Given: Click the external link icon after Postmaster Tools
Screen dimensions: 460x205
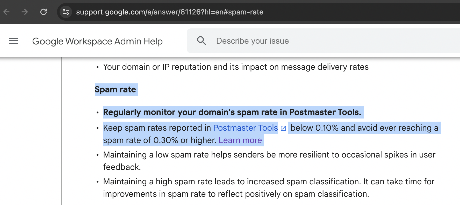Looking at the screenshot, I should 283,128.
